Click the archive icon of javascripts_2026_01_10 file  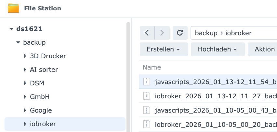click(x=147, y=110)
